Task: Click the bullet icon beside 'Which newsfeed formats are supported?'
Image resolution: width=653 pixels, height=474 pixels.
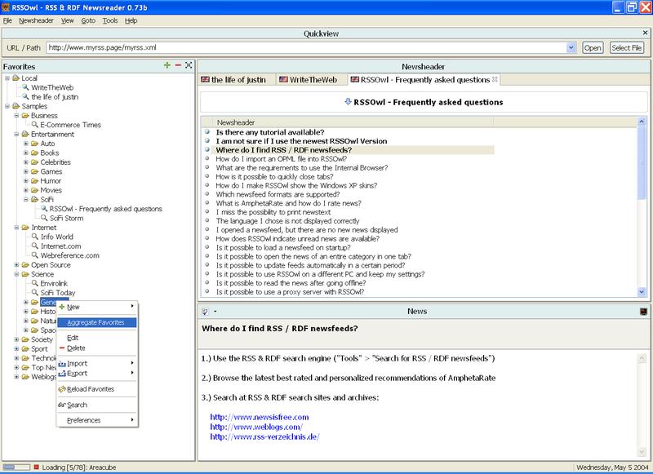Action: [x=207, y=194]
